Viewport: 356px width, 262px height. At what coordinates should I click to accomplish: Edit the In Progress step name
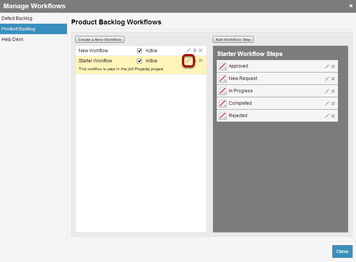327,91
